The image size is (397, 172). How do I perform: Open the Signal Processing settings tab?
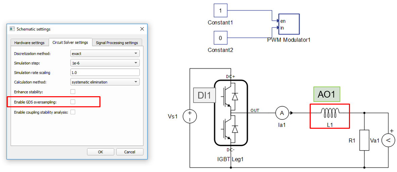click(117, 43)
